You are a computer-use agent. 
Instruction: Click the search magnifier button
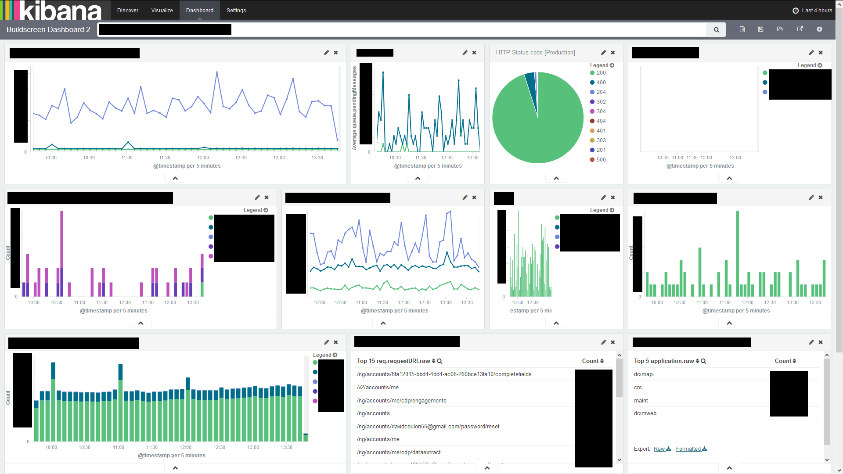[x=716, y=30]
